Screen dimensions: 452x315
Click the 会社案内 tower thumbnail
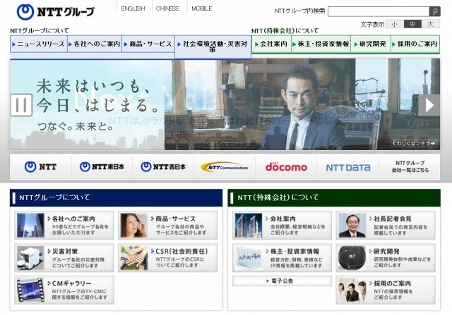pyautogui.click(x=249, y=226)
